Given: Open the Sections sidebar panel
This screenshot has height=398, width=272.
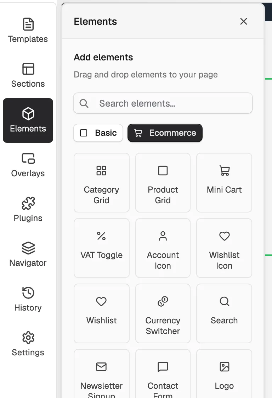Looking at the screenshot, I should click(28, 76).
